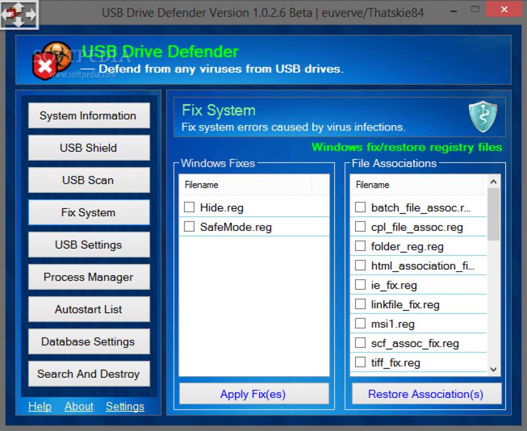Open the Help link

tap(40, 406)
